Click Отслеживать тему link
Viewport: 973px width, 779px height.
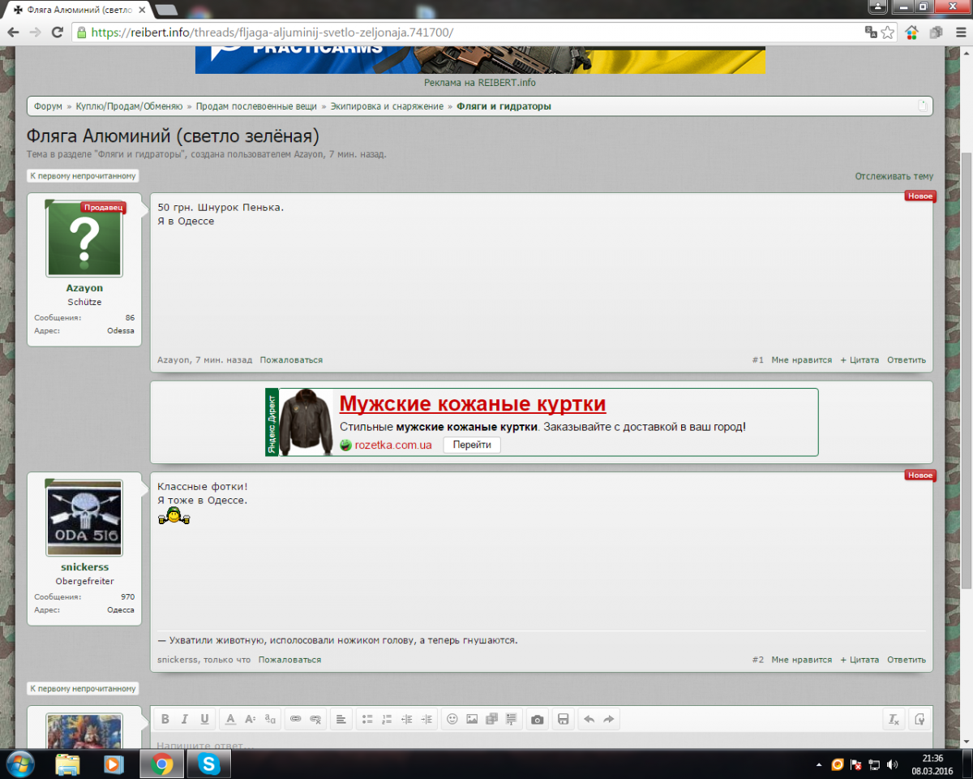coord(894,176)
